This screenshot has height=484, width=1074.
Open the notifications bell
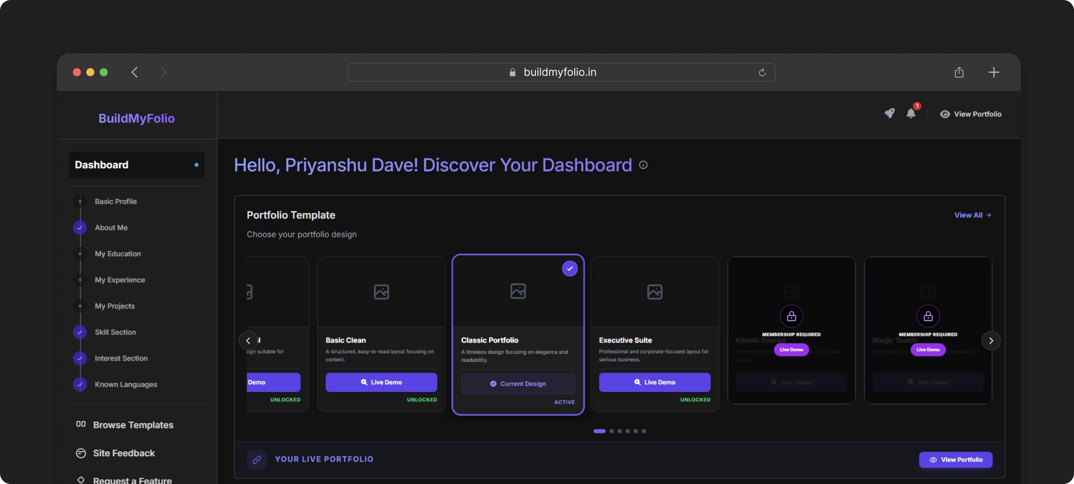(x=911, y=114)
